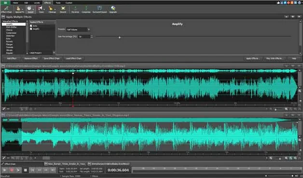Select Flanger in the effects list
The width and height of the screenshot is (303, 178).
[9, 44]
